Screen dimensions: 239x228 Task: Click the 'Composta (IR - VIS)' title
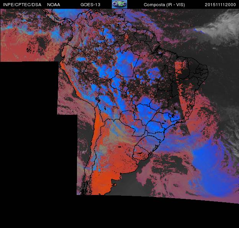(164, 5)
